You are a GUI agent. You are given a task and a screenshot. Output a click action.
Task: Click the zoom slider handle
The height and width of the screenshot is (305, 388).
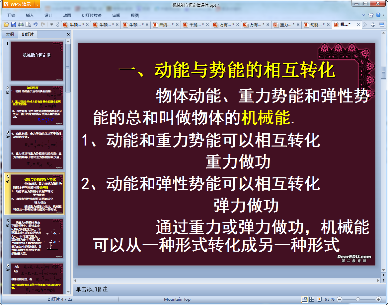pos(358,299)
